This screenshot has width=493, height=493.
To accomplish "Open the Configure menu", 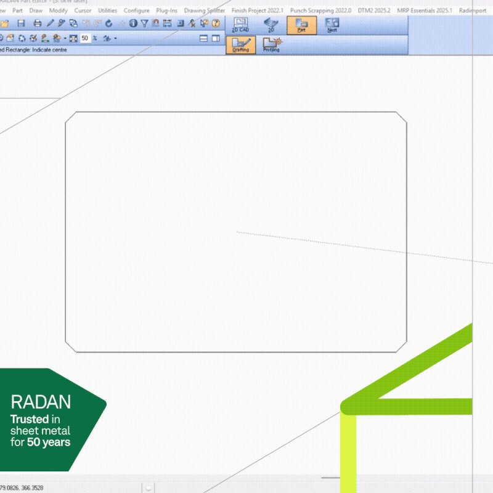I will 136,10.
